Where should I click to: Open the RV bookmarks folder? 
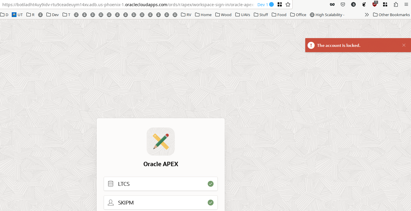(x=186, y=15)
